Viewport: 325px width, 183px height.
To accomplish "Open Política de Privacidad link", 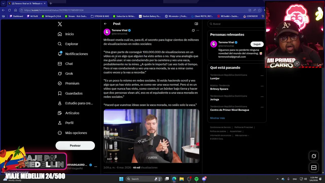I will 243,127.
